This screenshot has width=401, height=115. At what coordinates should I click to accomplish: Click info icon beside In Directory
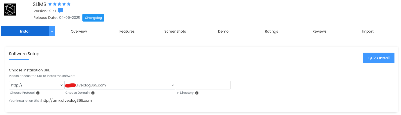pyautogui.click(x=197, y=93)
